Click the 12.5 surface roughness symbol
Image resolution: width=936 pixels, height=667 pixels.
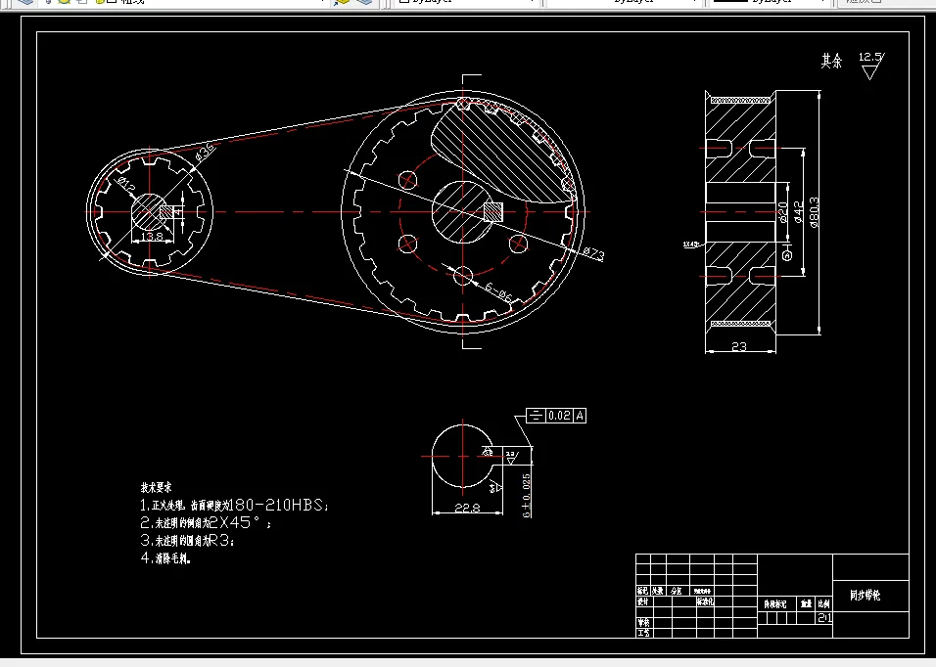pos(871,65)
